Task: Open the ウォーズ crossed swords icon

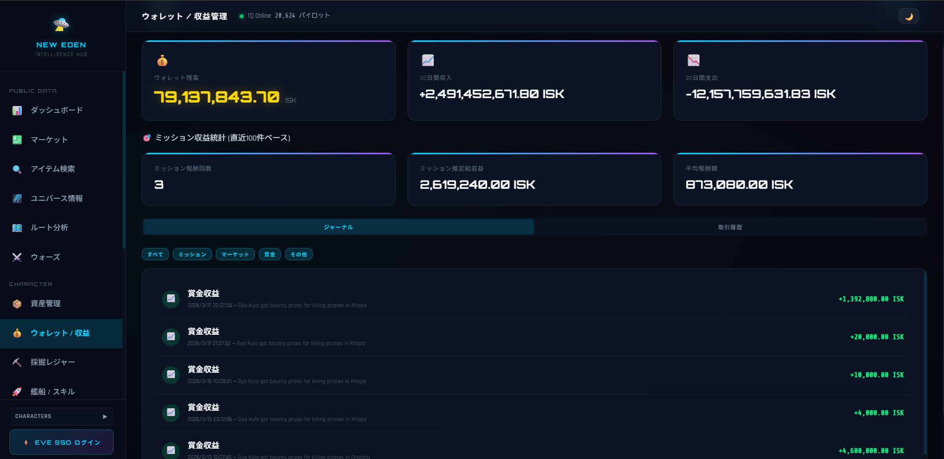Action: 17,257
